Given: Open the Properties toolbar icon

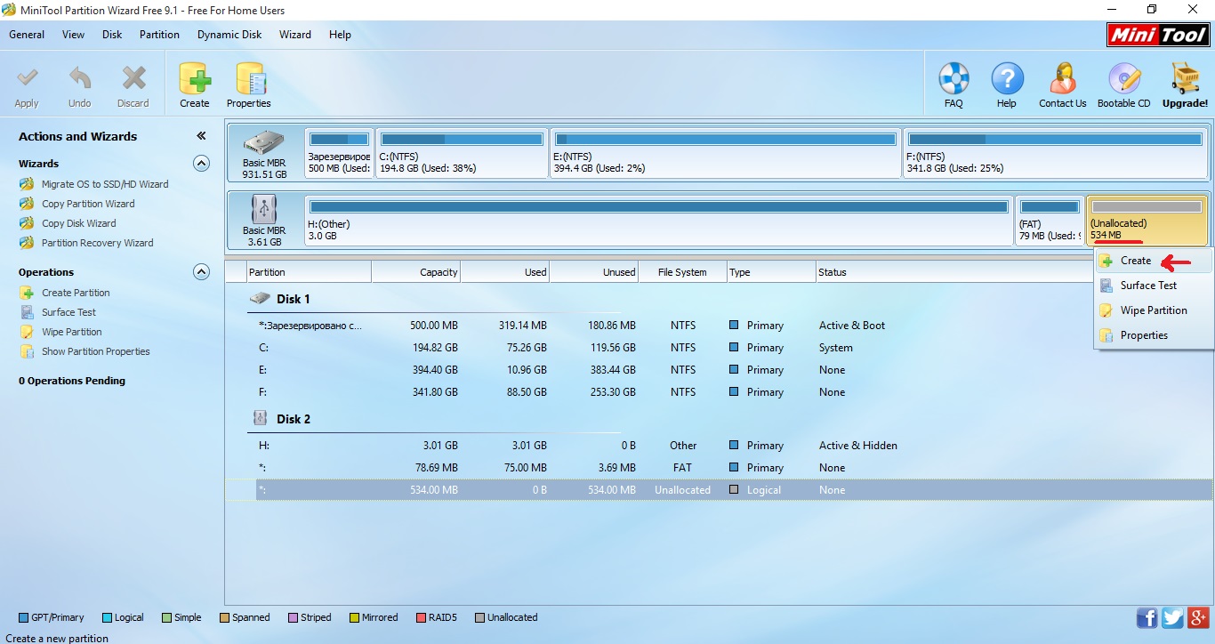Looking at the screenshot, I should 249,82.
